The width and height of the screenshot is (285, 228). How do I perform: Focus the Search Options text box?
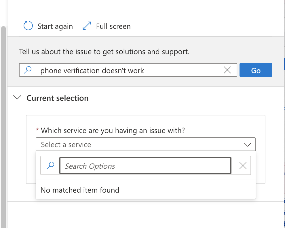tap(145, 166)
